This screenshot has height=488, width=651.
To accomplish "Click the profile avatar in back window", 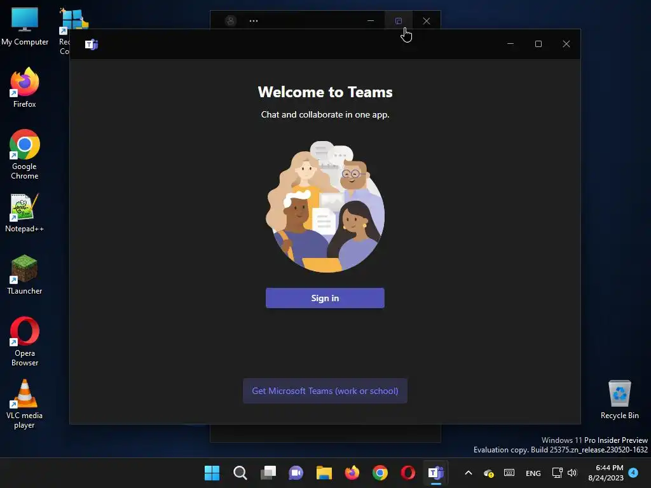I will click(231, 21).
